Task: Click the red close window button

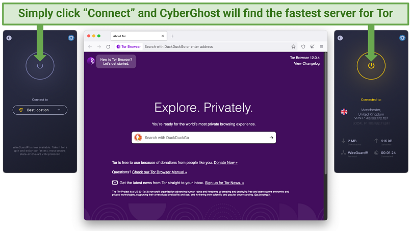Action: click(89, 36)
